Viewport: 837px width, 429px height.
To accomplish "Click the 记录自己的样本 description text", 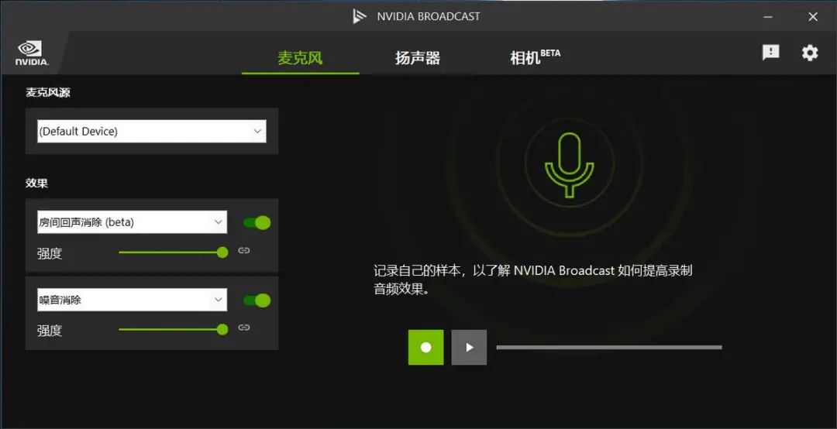I will coord(532,280).
